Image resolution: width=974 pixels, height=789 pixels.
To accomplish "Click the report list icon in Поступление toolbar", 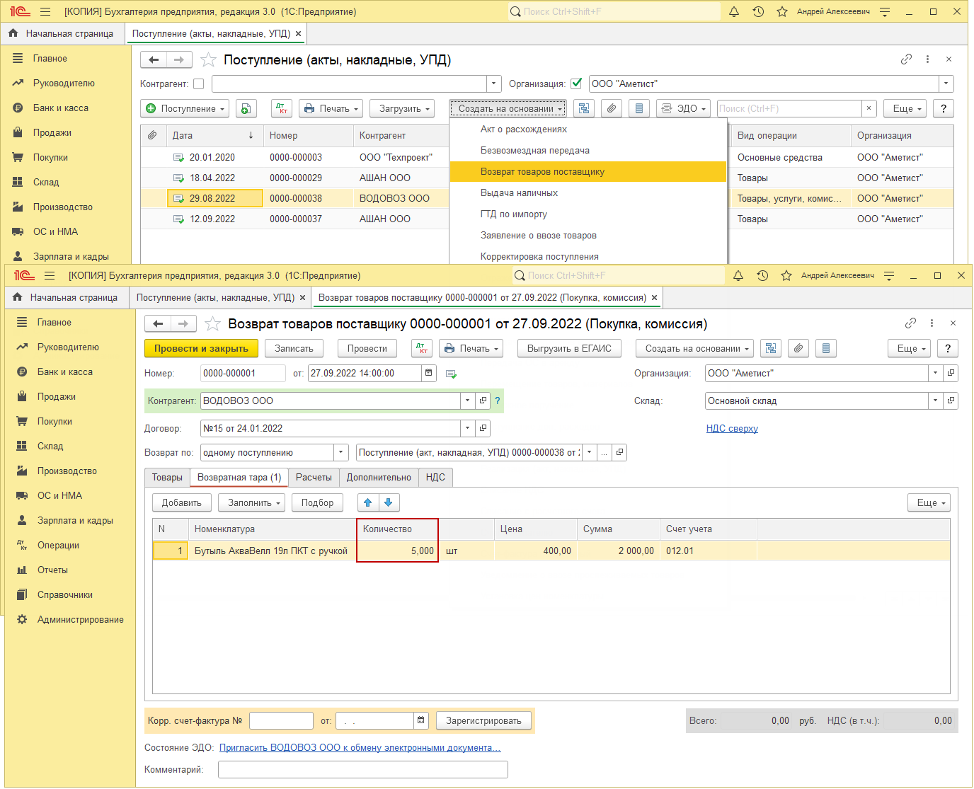I will click(x=639, y=108).
